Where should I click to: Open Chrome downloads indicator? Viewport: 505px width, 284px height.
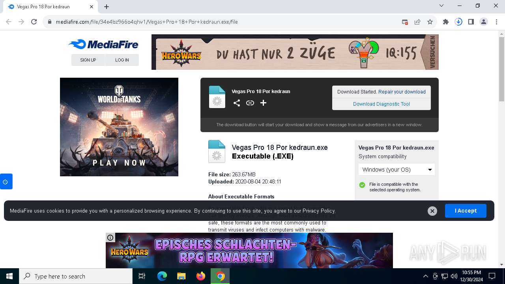(x=458, y=22)
